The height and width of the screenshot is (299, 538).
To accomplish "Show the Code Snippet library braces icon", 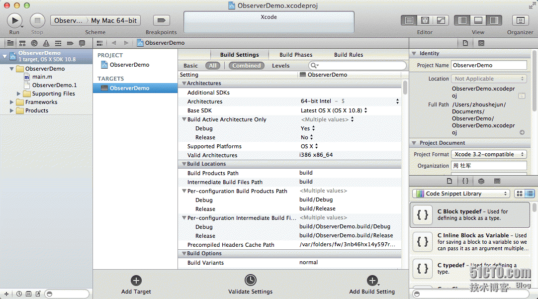I will (x=465, y=181).
